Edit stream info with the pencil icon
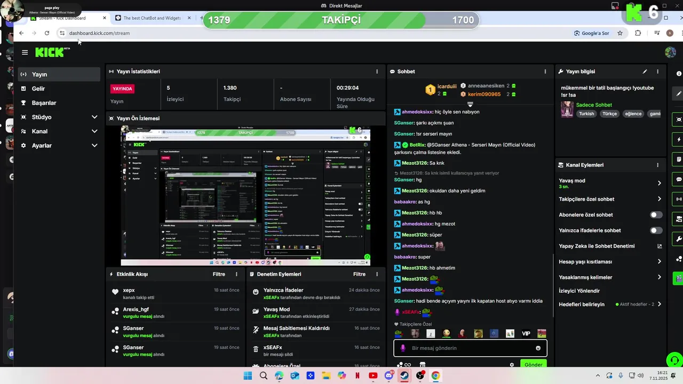683x384 pixels. [x=645, y=71]
